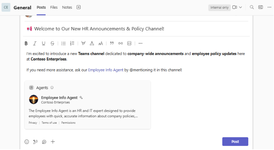274x150 pixels.
Task: Open the emoji picker
Action: coord(27,142)
